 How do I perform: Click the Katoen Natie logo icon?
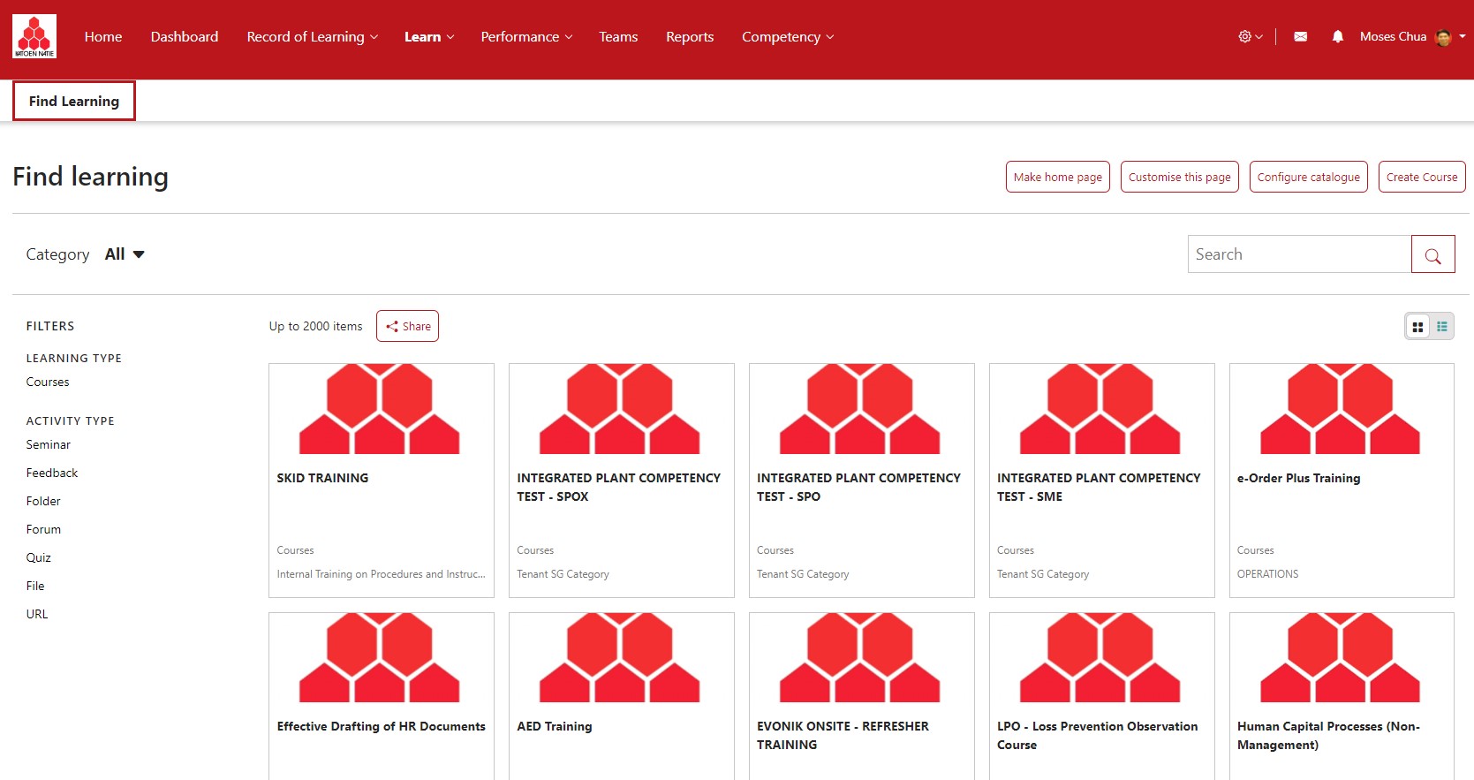pyautogui.click(x=34, y=36)
